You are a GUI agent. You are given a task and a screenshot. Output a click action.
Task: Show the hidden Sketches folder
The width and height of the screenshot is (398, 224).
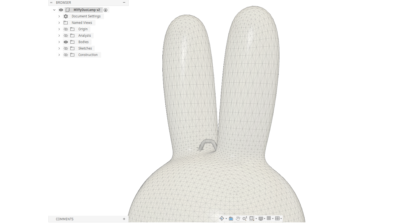[66, 48]
